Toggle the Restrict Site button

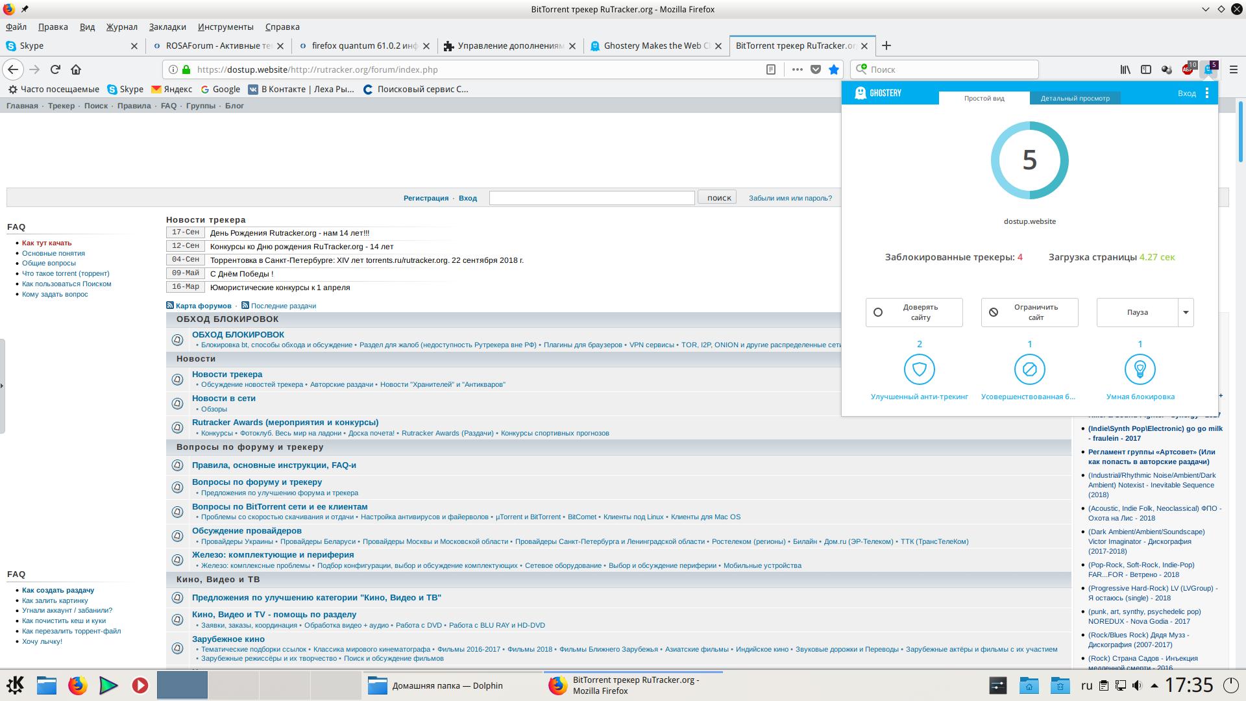[x=1029, y=312]
